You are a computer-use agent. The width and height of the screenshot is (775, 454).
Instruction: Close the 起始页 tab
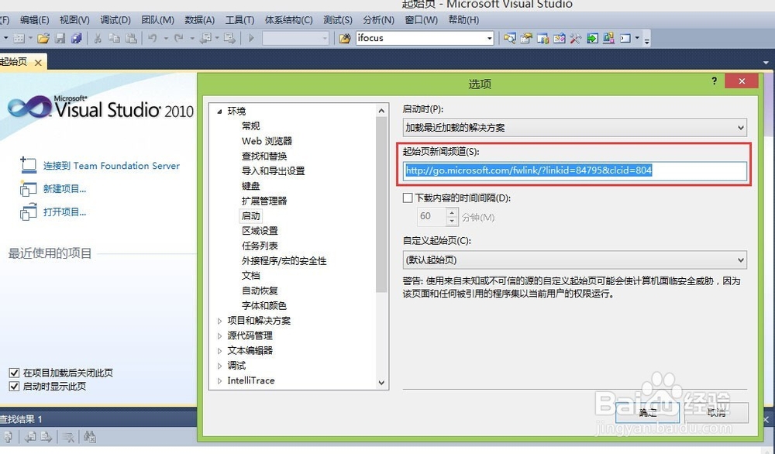pyautogui.click(x=37, y=63)
